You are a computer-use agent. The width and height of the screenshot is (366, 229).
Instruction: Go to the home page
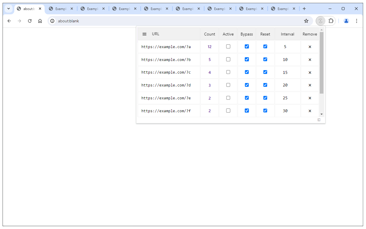pyautogui.click(x=40, y=21)
